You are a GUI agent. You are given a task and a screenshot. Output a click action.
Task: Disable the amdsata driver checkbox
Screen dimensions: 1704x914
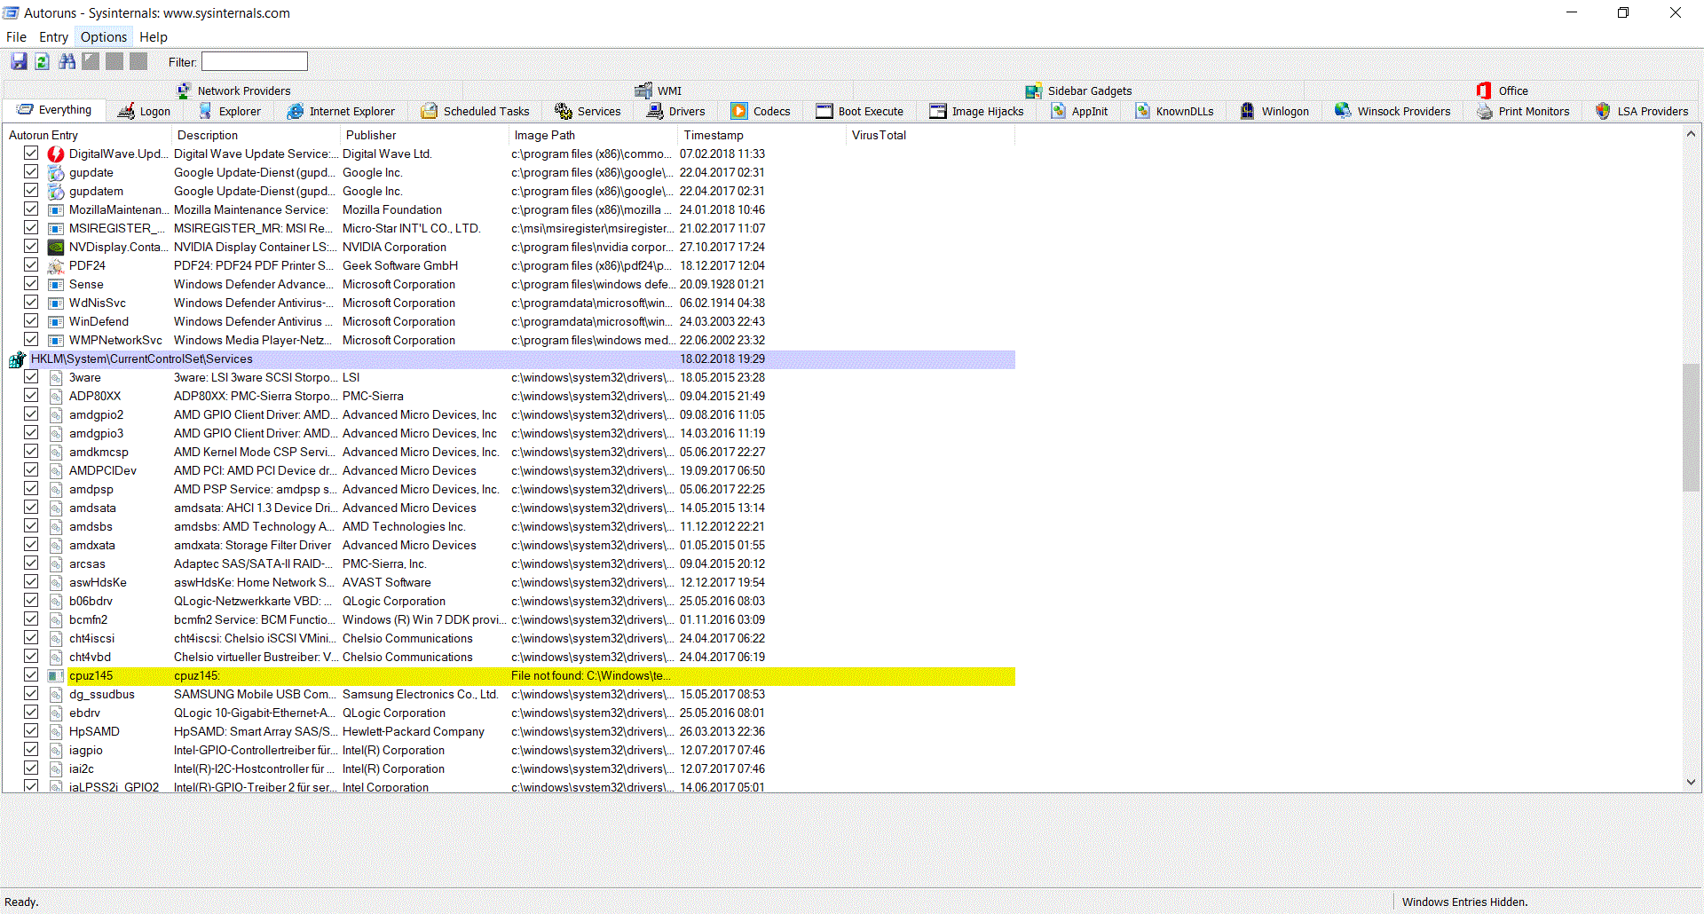31,508
